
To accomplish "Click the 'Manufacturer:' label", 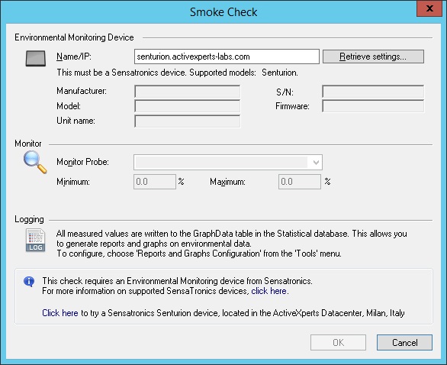I will [x=82, y=91].
